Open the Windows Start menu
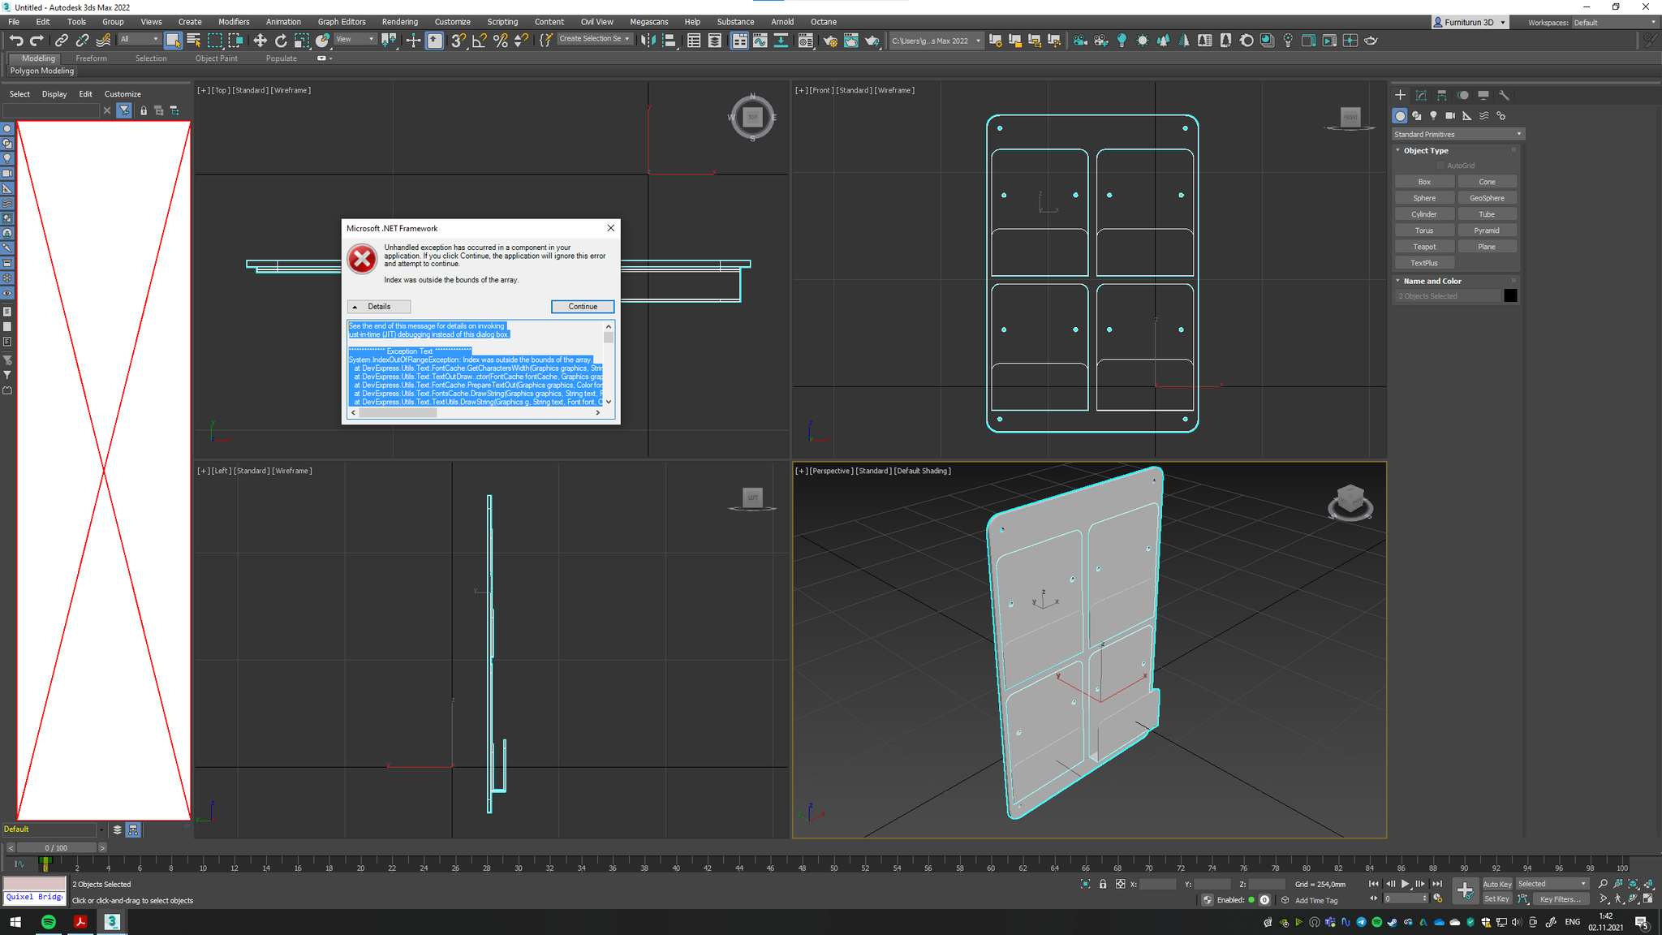 pyautogui.click(x=15, y=922)
